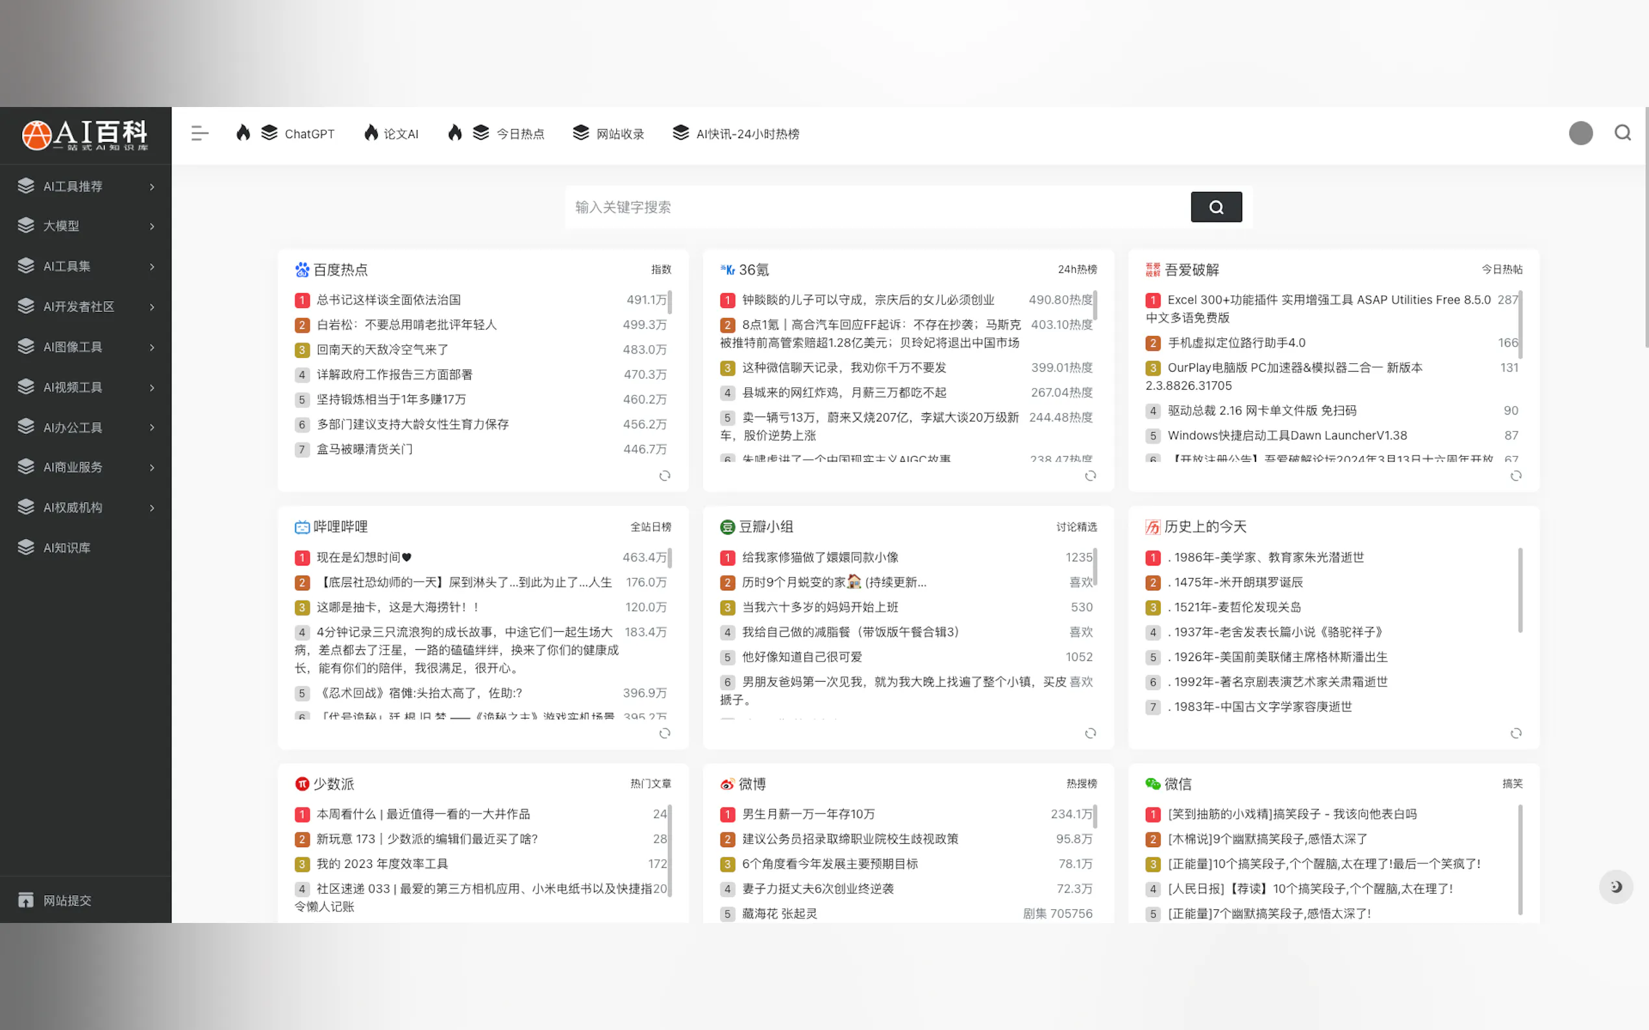This screenshot has width=1649, height=1030.
Task: Refresh the 豆瓣小组 list
Action: pyautogui.click(x=1090, y=733)
